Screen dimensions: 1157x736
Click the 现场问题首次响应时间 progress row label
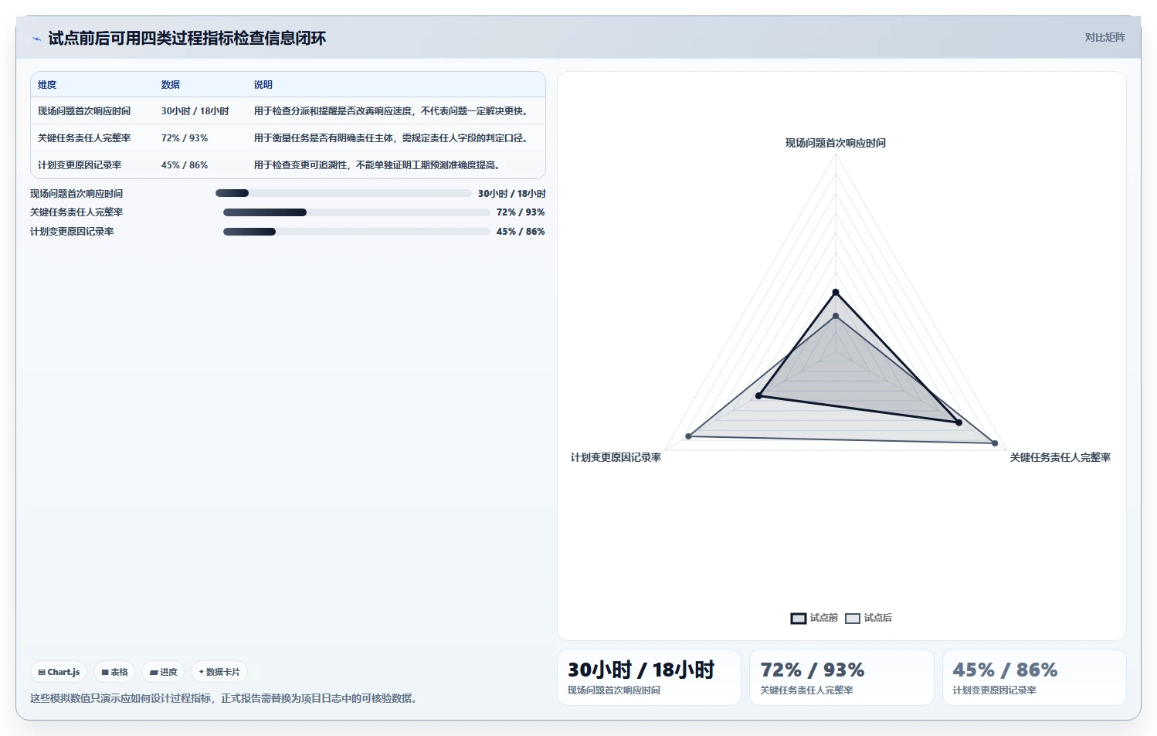point(76,194)
